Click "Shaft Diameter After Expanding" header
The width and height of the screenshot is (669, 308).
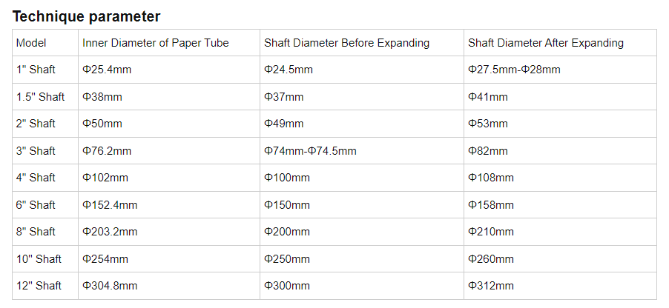(x=546, y=43)
